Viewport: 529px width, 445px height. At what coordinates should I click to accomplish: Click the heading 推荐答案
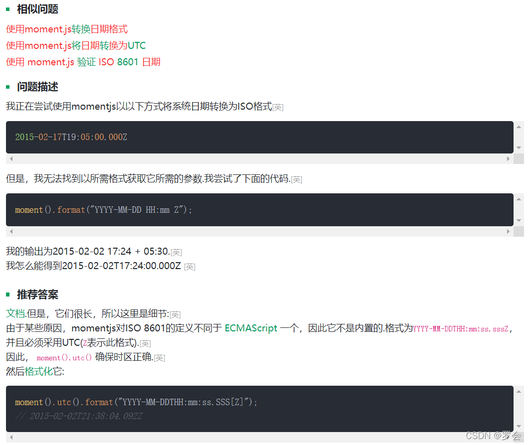(x=37, y=295)
